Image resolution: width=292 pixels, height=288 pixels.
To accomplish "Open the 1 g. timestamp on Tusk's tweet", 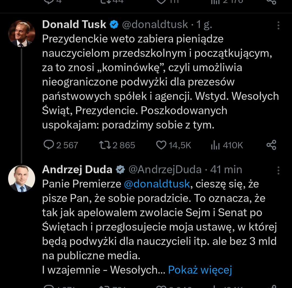I will pos(204,25).
